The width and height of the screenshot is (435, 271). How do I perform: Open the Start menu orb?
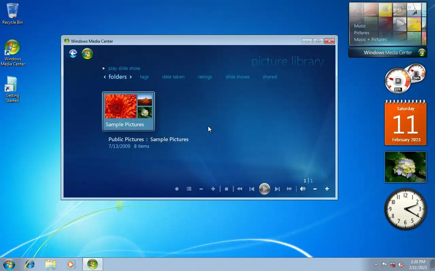[9, 264]
